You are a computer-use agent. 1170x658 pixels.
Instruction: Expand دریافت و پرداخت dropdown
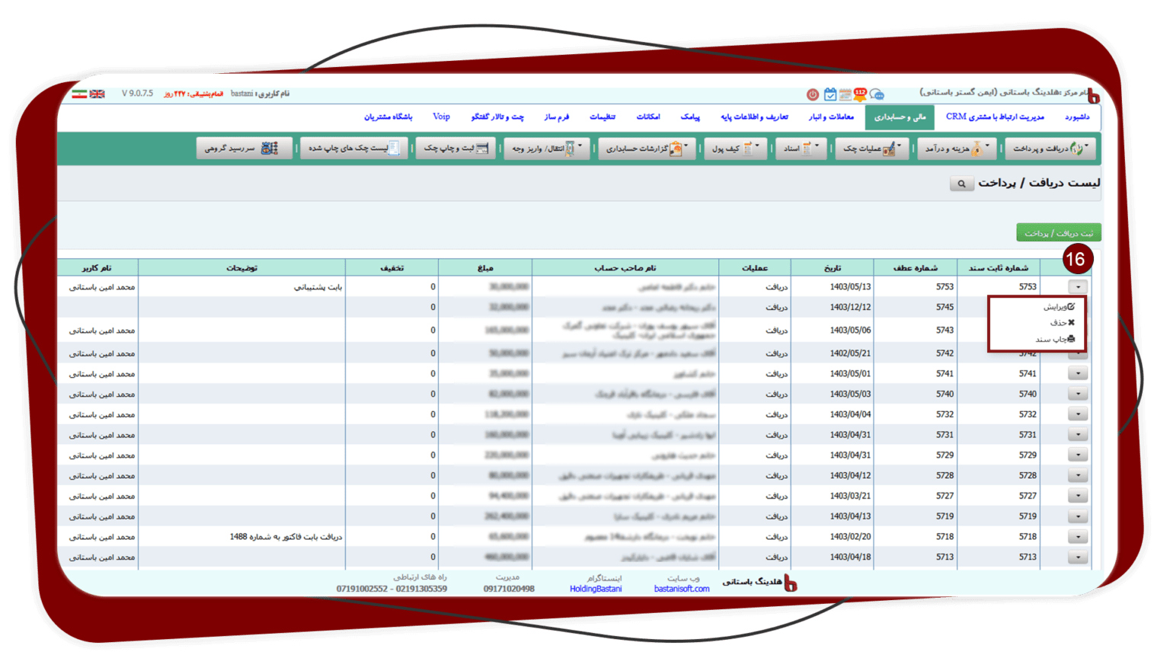click(1050, 148)
